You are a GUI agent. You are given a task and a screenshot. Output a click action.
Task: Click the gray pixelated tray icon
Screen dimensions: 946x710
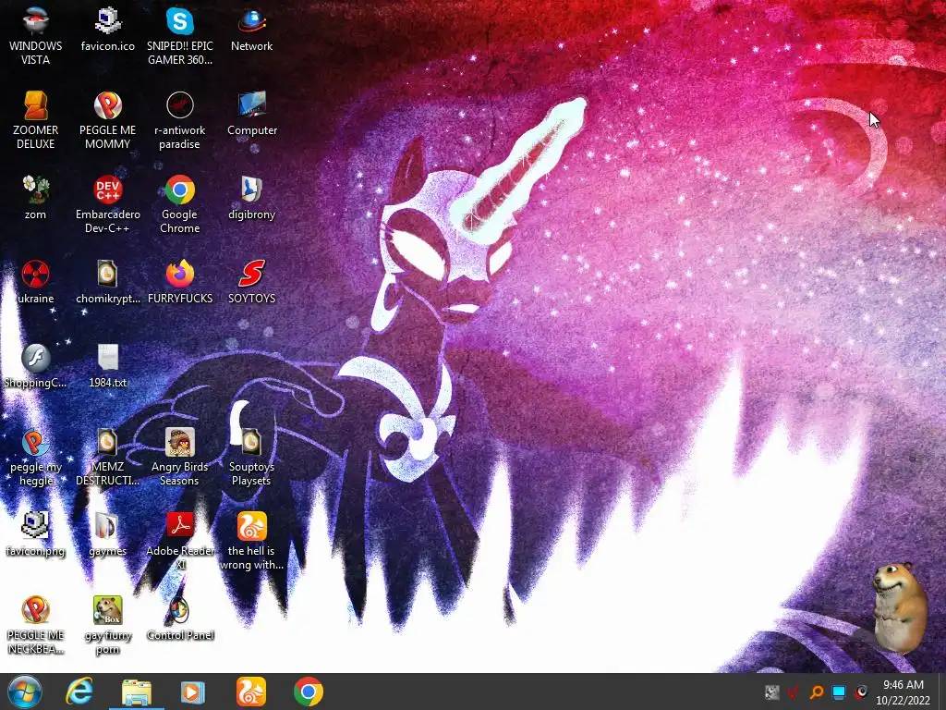[x=771, y=692]
